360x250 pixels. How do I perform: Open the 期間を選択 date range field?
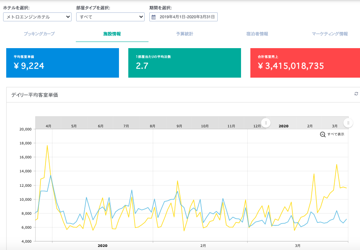pos(183,17)
